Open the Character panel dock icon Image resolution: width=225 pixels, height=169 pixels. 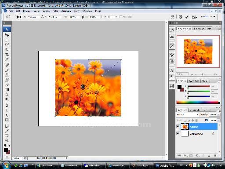tap(172, 70)
